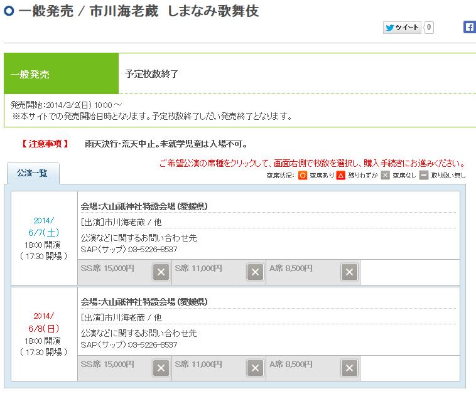Click the 空席あり circle legend icon
This screenshot has width=476, height=394.
point(303,176)
